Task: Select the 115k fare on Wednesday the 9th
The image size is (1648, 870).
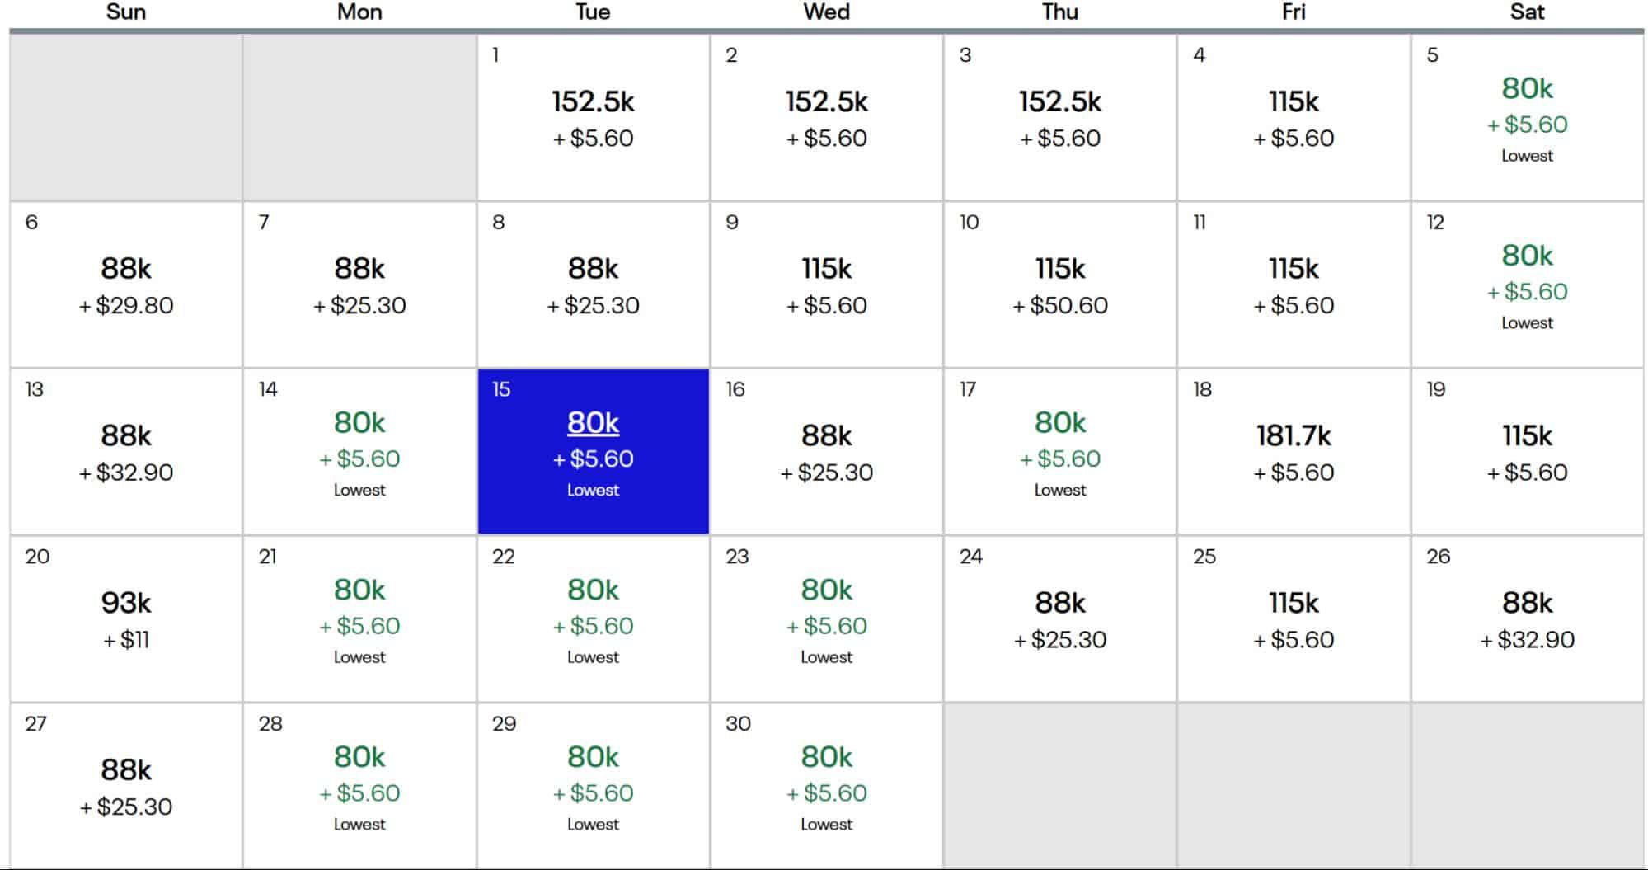Action: 825,285
